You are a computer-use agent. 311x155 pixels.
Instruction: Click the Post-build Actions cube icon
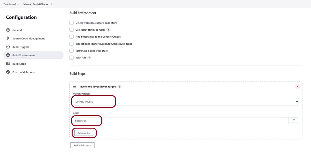click(8, 72)
